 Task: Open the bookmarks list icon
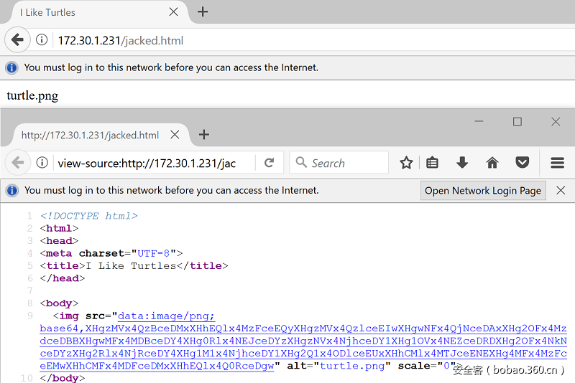(x=432, y=162)
